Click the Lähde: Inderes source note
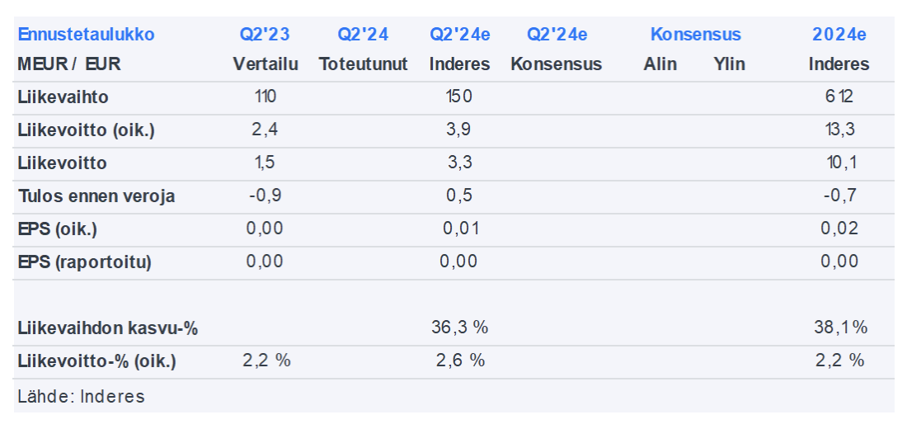 tap(81, 396)
